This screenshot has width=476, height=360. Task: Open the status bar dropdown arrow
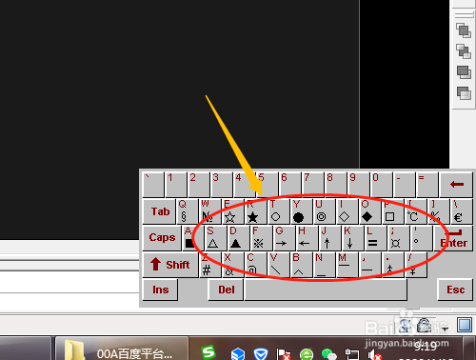[x=445, y=329]
